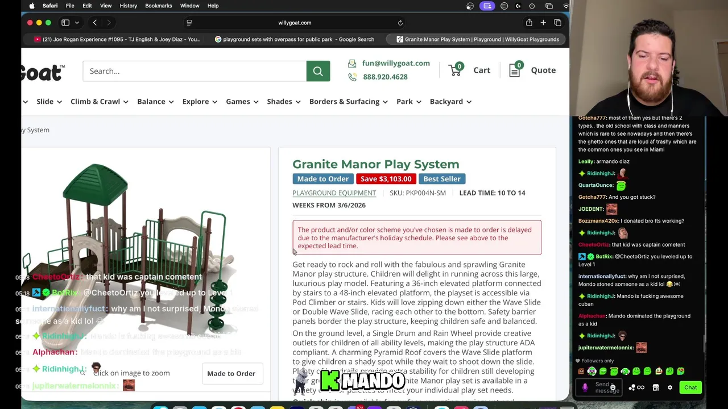Click the green Chat button
This screenshot has width=728, height=409.
pyautogui.click(x=690, y=387)
